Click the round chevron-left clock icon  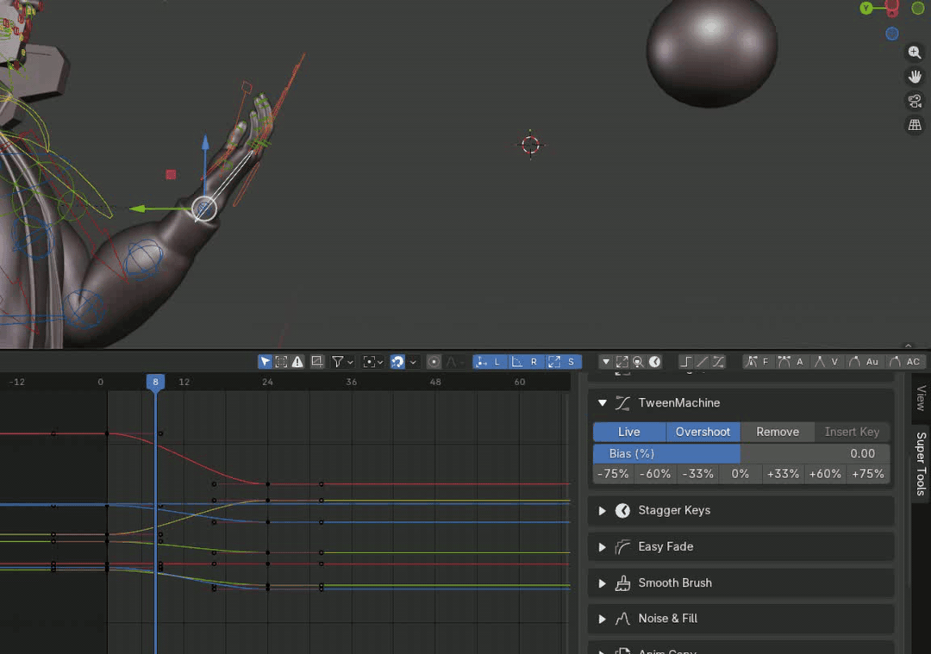[654, 361]
